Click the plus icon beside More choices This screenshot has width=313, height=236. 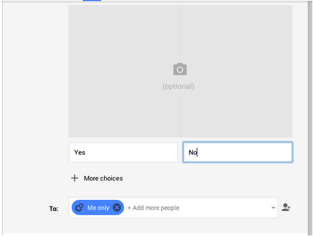[x=75, y=178]
